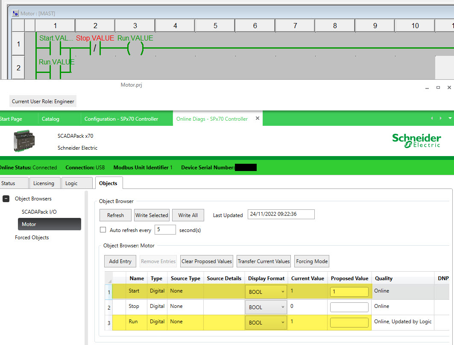Collapse the Object Browsers tree node

point(6,199)
